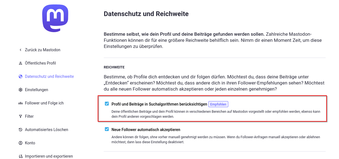Click the globe icon for Datenschutz und Reichweite
This screenshot has height=159, width=339.
point(20,76)
